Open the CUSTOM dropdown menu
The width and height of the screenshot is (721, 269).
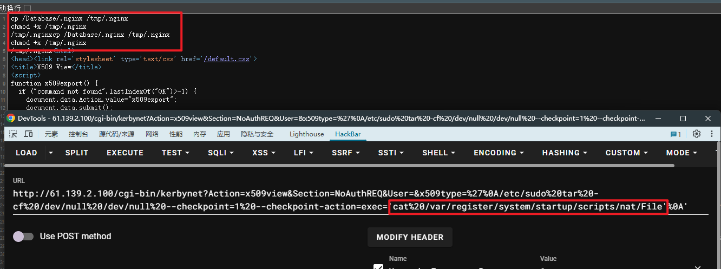[x=627, y=153]
